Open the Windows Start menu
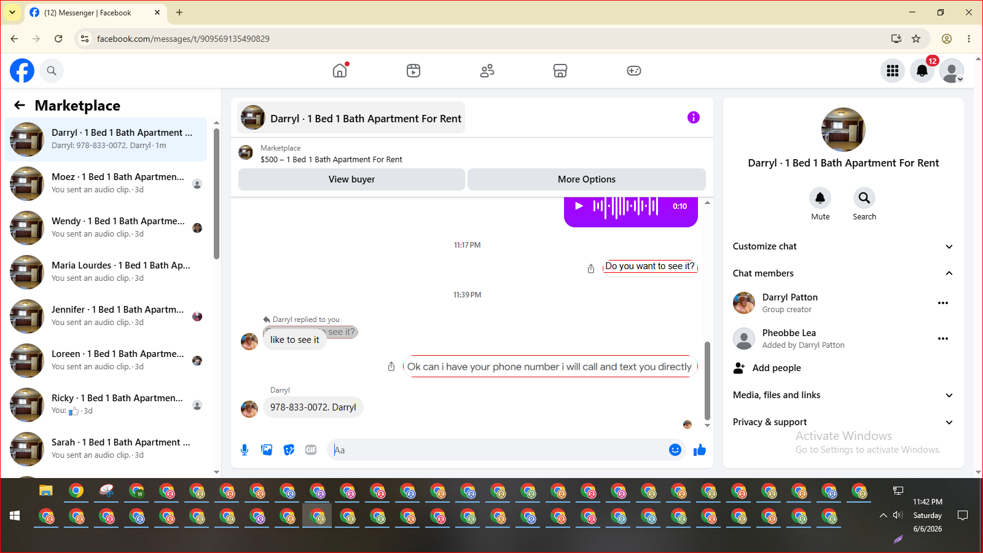 tap(15, 516)
